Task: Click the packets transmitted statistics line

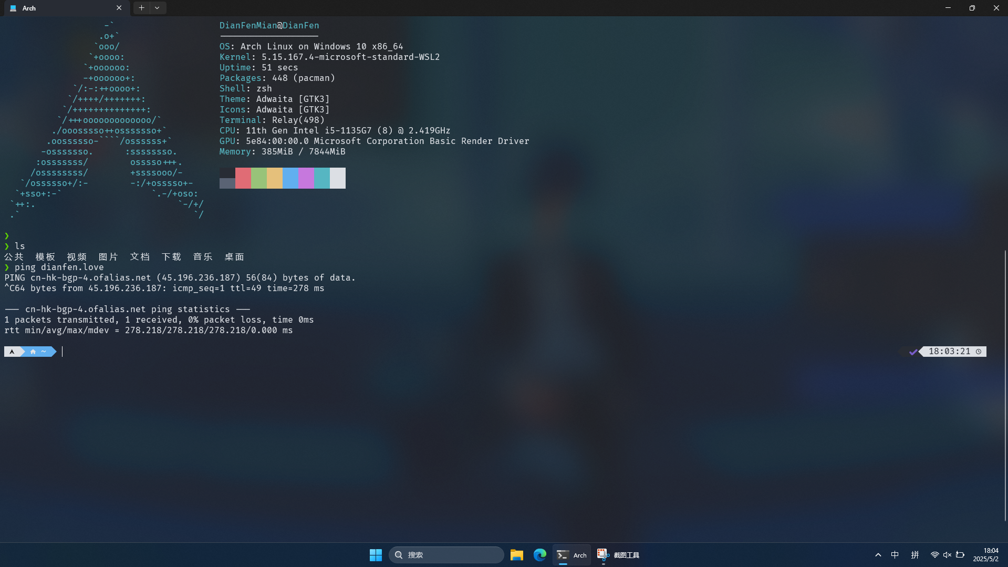Action: [x=159, y=319]
